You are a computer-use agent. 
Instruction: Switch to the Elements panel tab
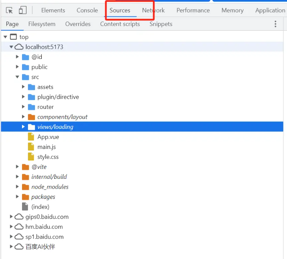[x=53, y=10]
